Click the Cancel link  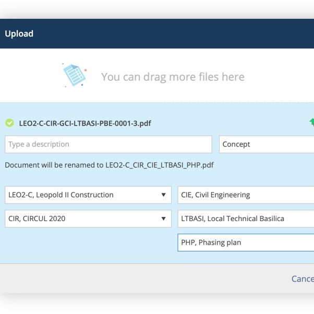tap(303, 279)
